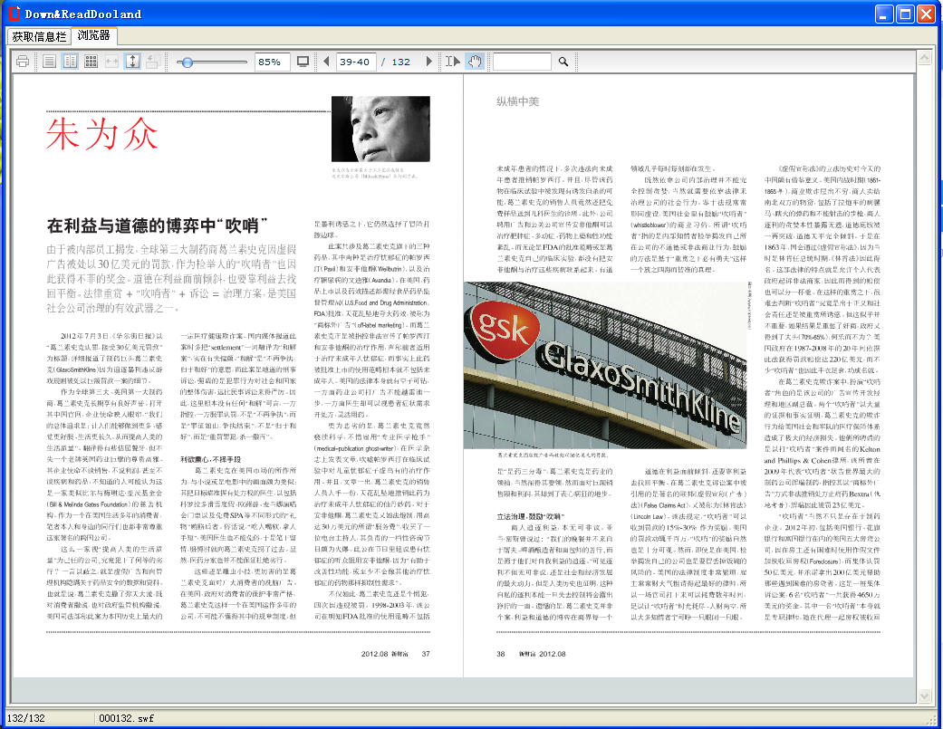This screenshot has height=729, width=943.
Task: Click scrollbar down arrow
Action: tap(925, 695)
